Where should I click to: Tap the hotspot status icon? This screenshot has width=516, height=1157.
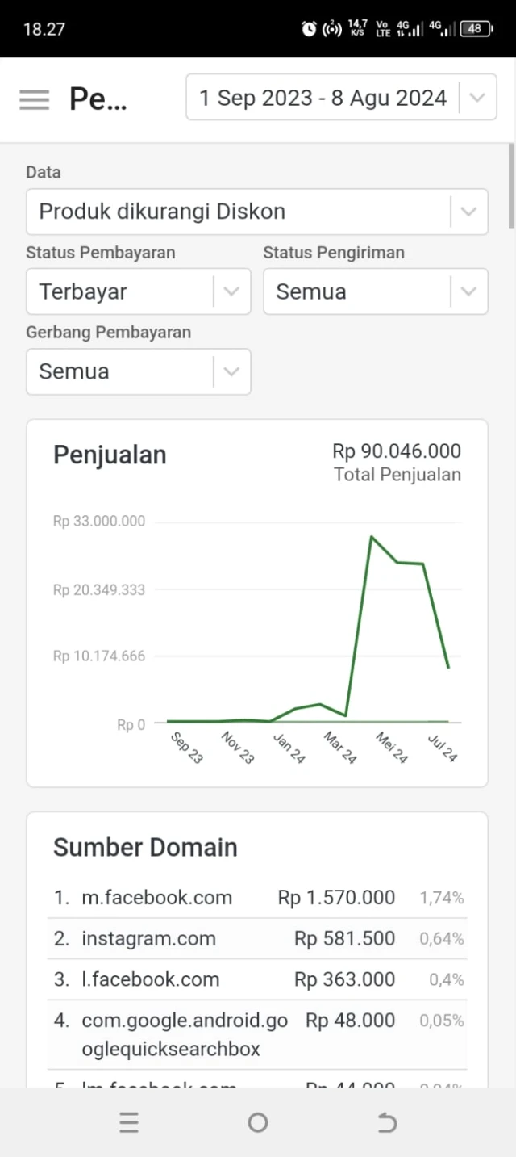pos(331,29)
